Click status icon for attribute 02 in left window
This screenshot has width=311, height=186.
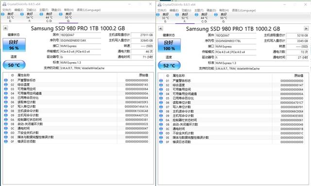coord(6,85)
